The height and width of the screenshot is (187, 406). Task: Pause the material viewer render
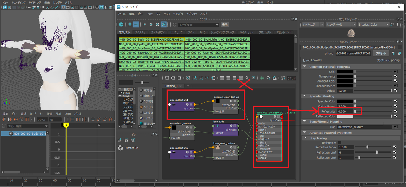[396, 24]
